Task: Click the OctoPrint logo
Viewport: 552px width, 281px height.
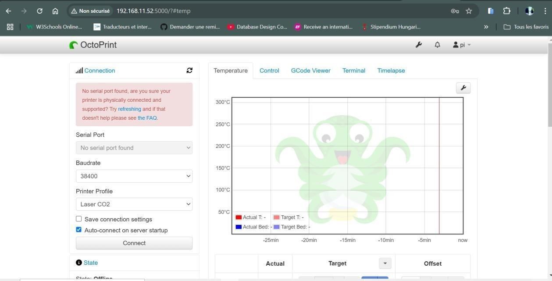Action: point(93,45)
